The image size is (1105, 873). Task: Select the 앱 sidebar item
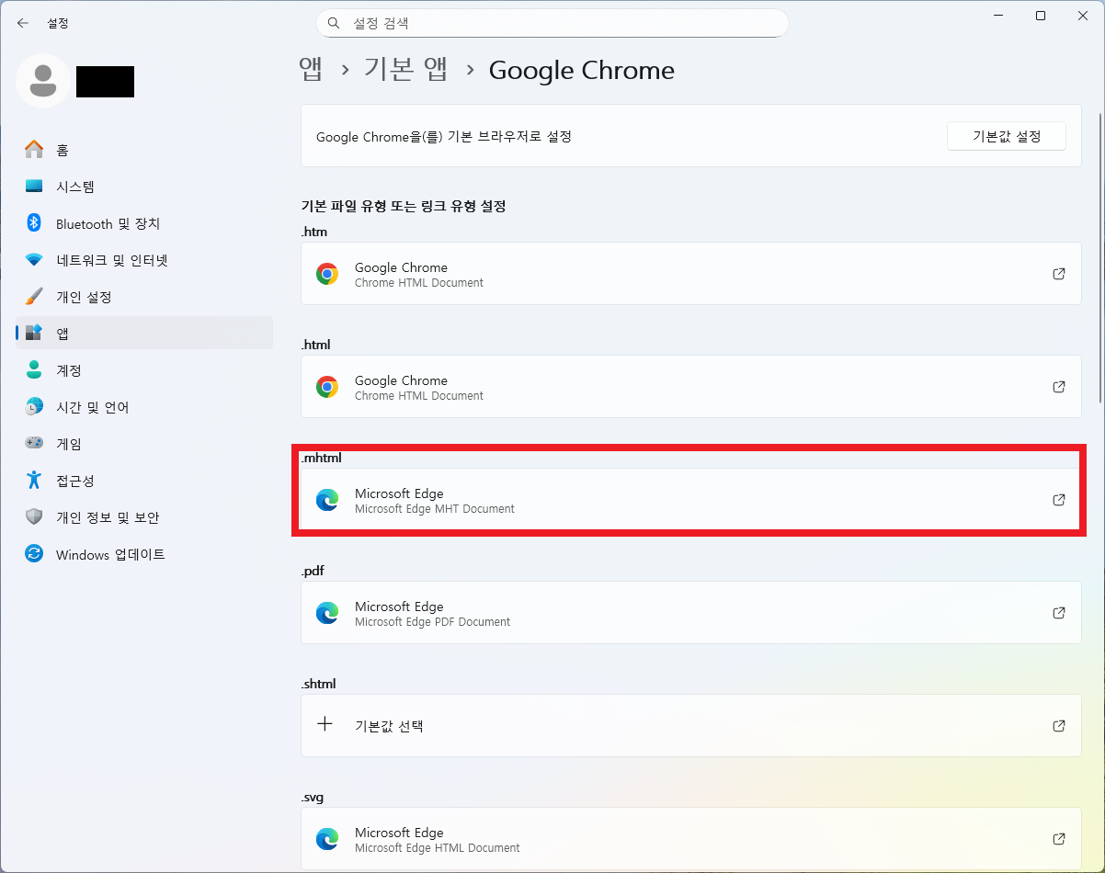click(x=144, y=333)
